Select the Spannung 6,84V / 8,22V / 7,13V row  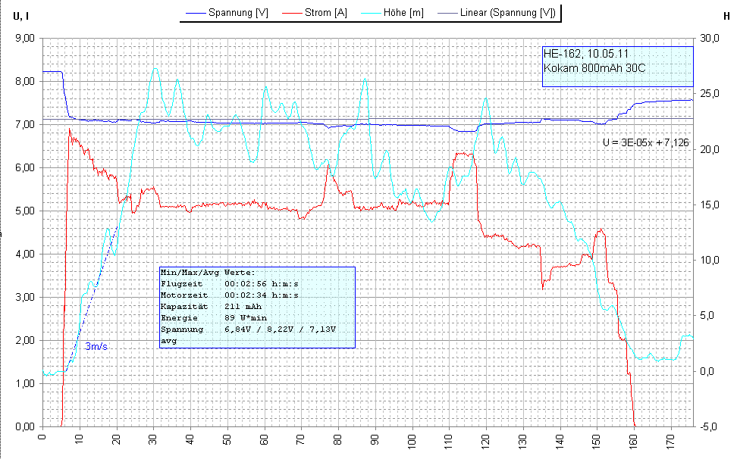coord(248,330)
